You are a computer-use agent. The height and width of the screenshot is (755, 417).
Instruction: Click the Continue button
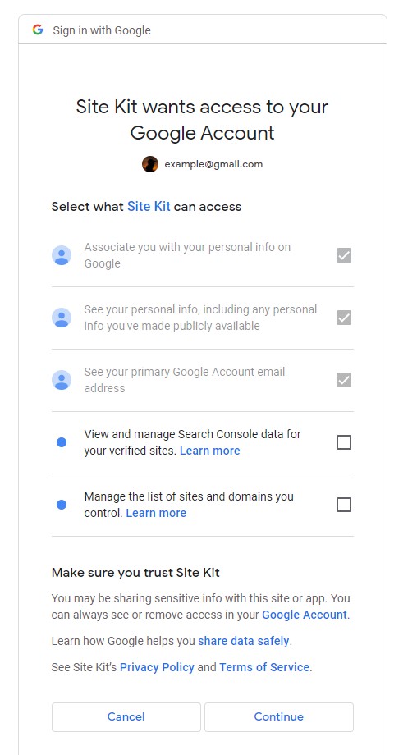coord(279,717)
